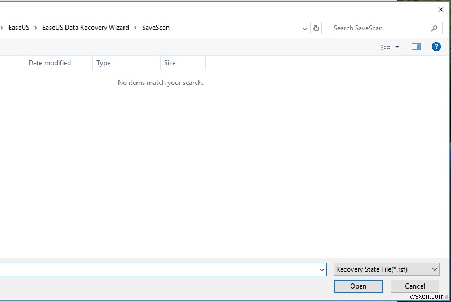The height and width of the screenshot is (302, 451).
Task: Sort by the Size column
Action: [x=183, y=63]
